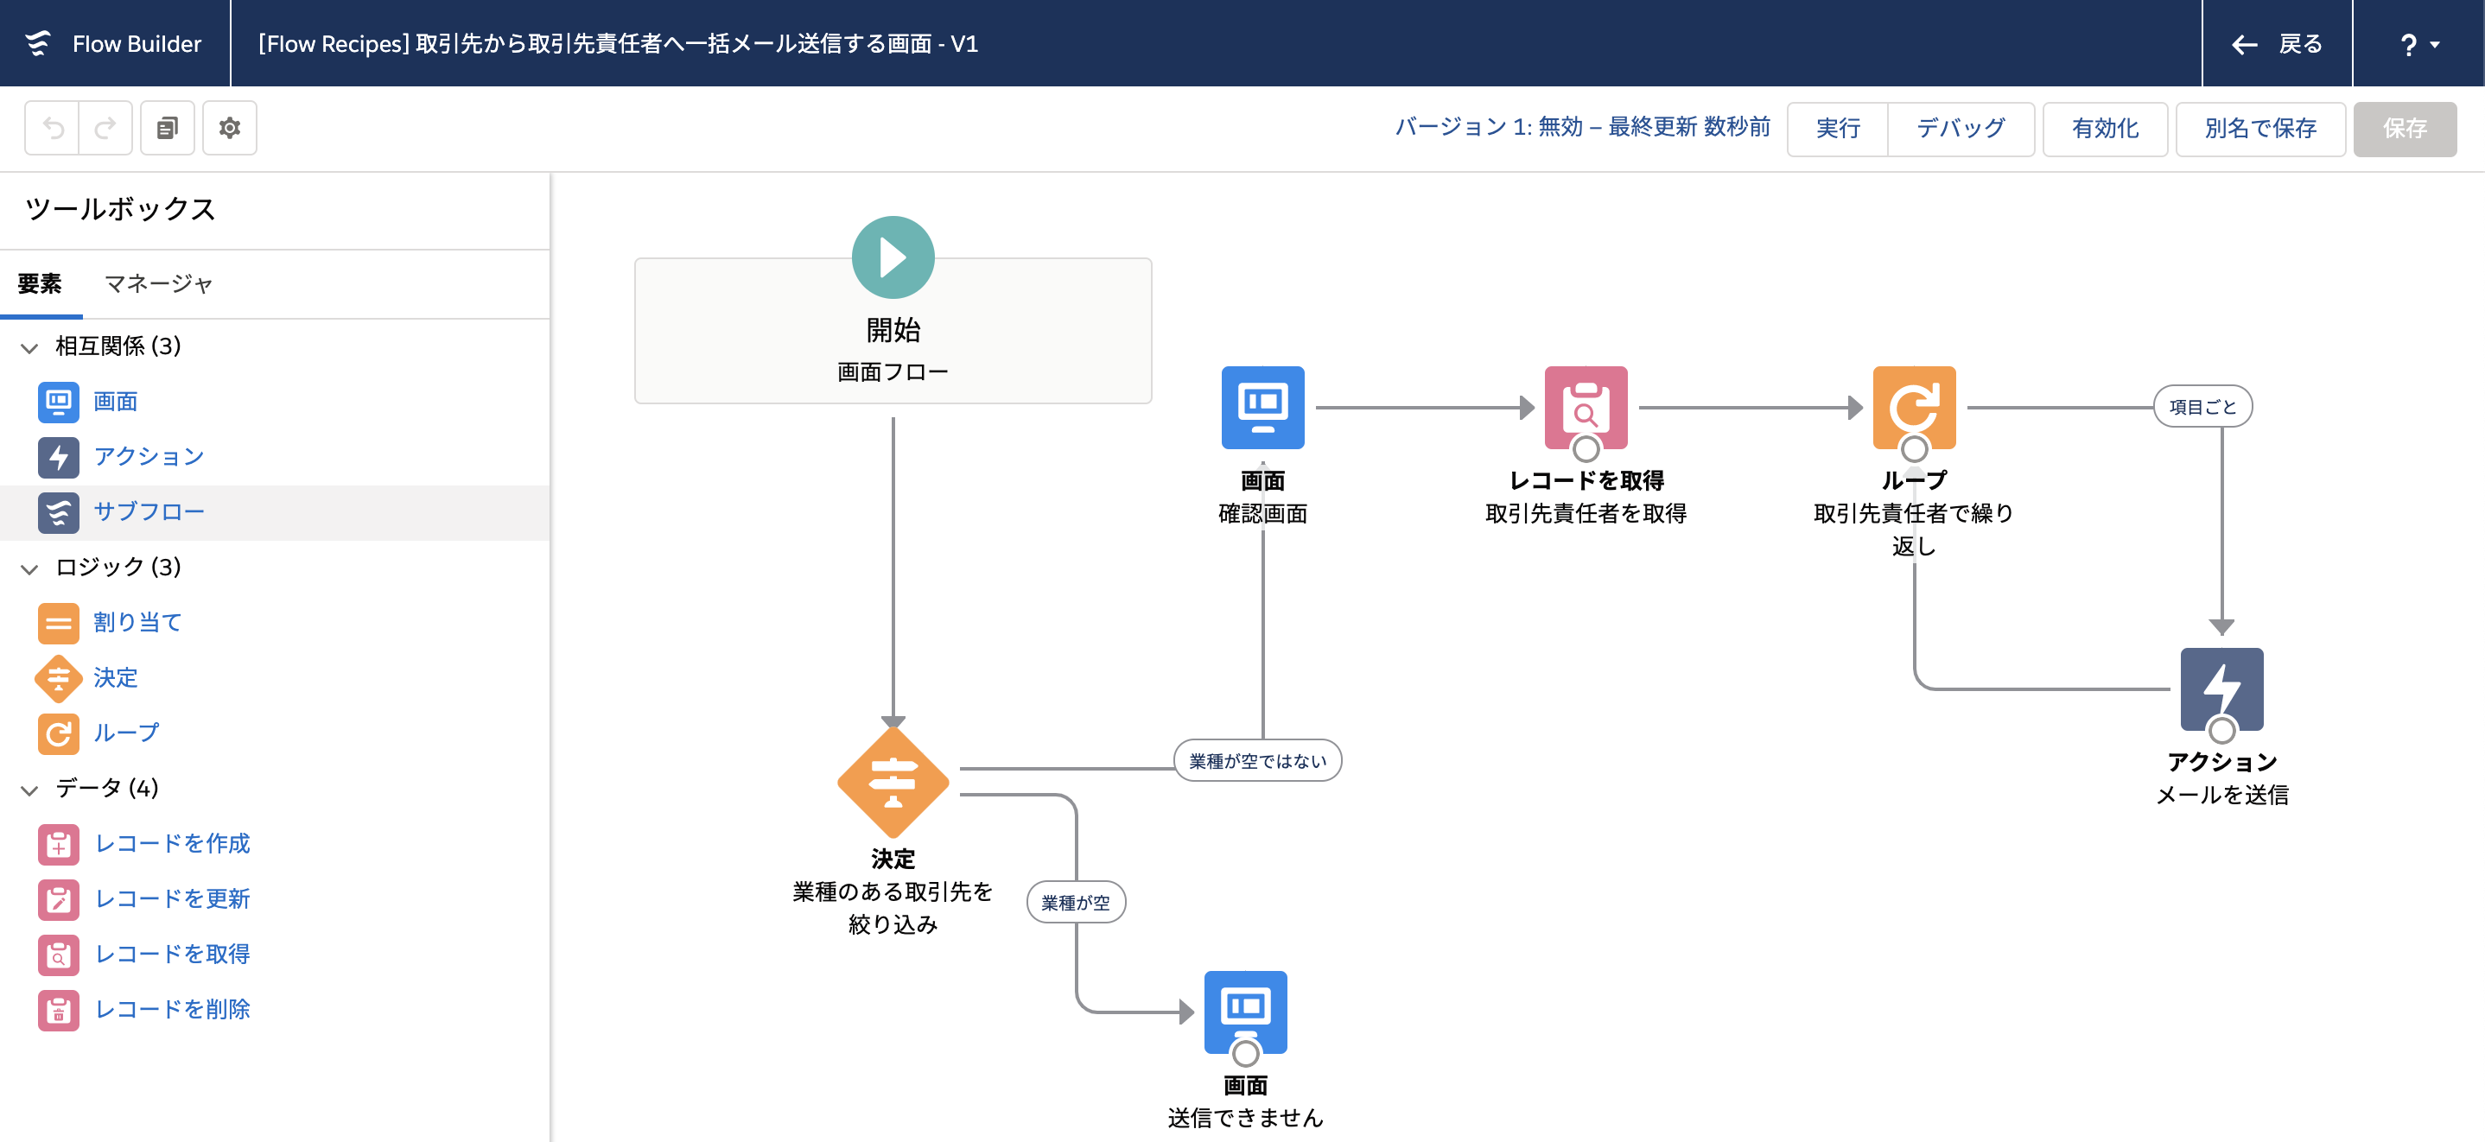Click the Flow Builder logo icon
2485x1142 pixels.
[x=39, y=43]
